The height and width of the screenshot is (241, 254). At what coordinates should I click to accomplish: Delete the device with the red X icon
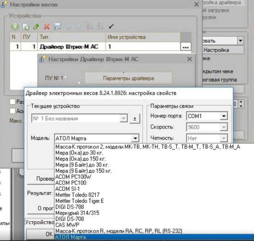[x=47, y=27]
